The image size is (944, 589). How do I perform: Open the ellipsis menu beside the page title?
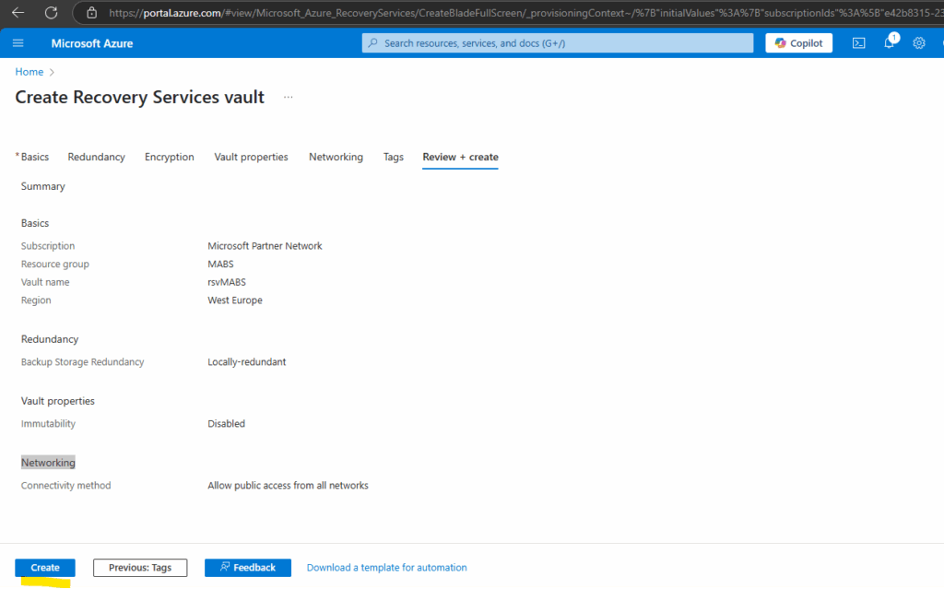[x=289, y=97]
